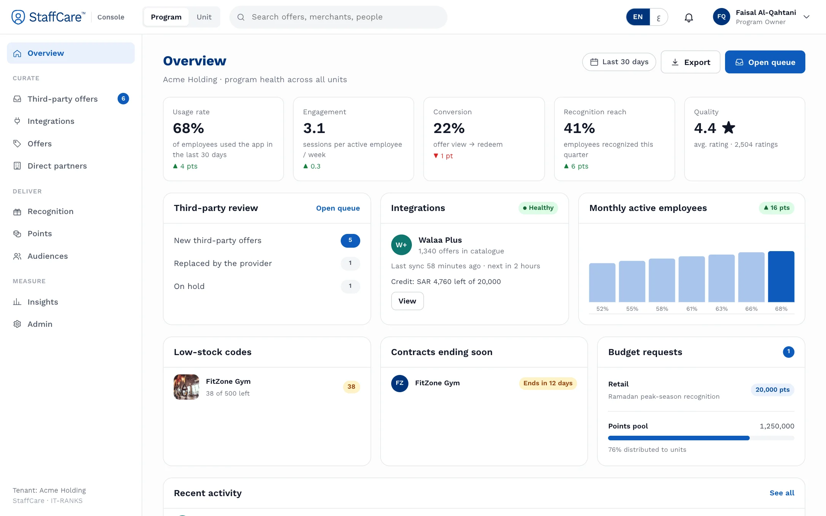Viewport: 826px width, 516px height.
Task: Click the Third-party offers inbox icon
Action: (17, 99)
